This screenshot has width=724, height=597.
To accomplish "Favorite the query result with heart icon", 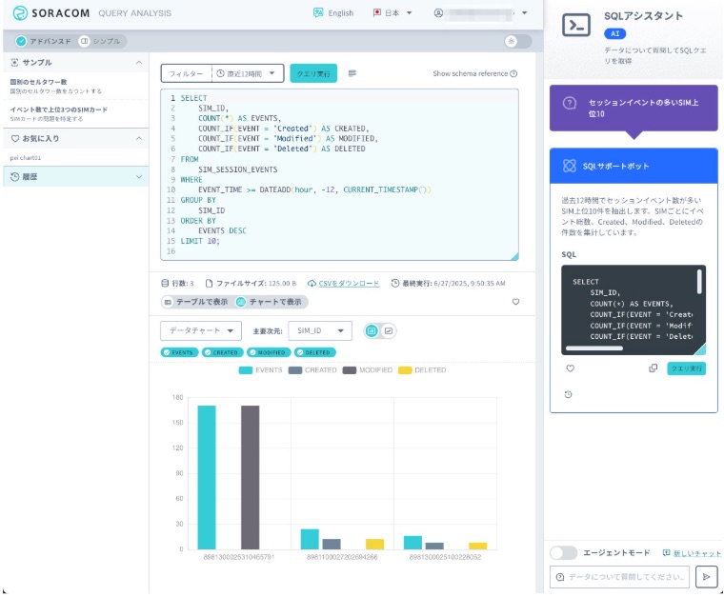I will (x=515, y=302).
